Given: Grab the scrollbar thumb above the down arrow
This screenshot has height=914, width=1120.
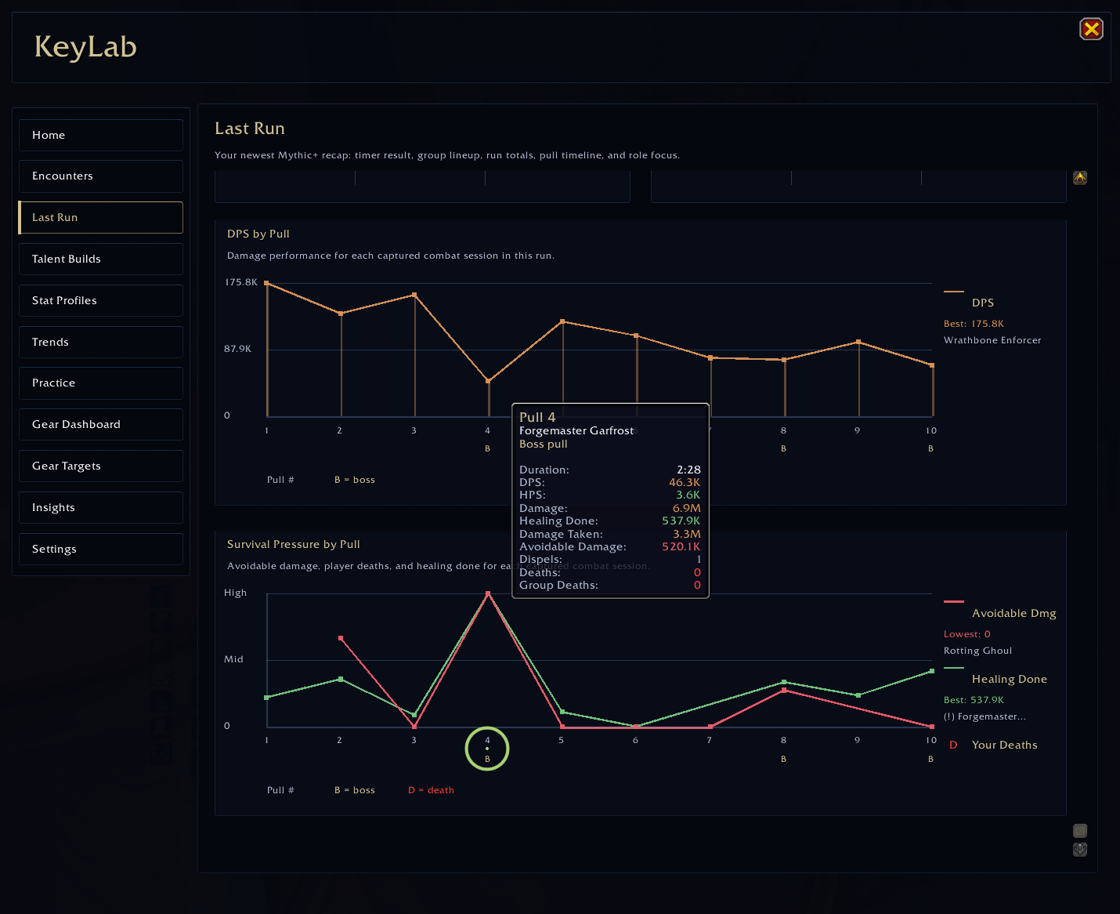Looking at the screenshot, I should [1080, 831].
